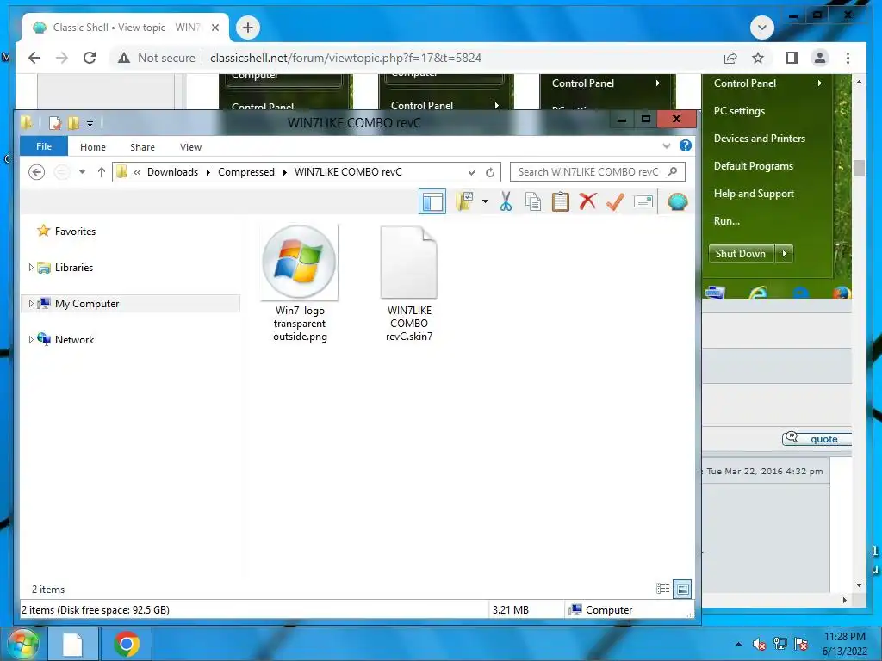Switch to the View ribbon tab
The width and height of the screenshot is (882, 661).
pyautogui.click(x=190, y=146)
